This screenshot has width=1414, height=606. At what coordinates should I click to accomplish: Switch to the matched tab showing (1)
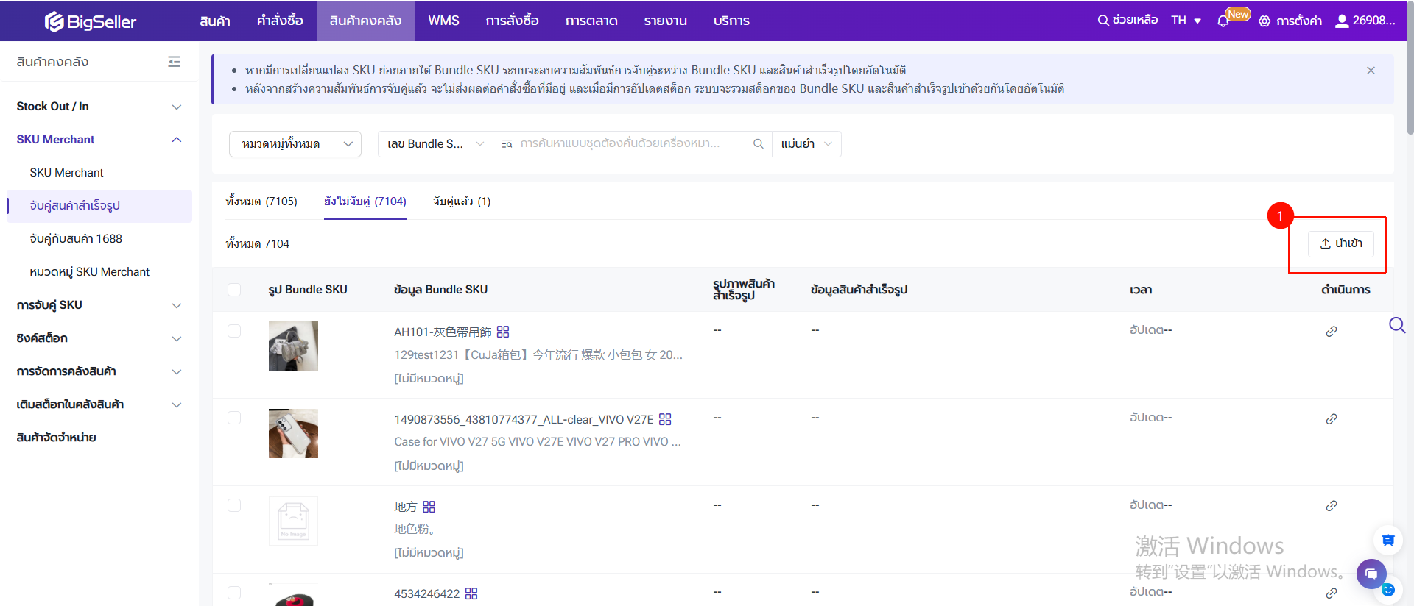pos(461,202)
